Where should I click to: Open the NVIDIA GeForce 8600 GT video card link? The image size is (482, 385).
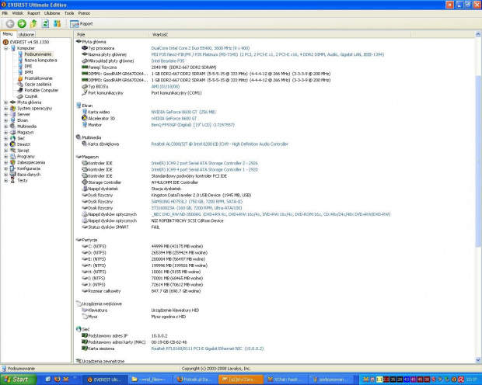pos(183,112)
